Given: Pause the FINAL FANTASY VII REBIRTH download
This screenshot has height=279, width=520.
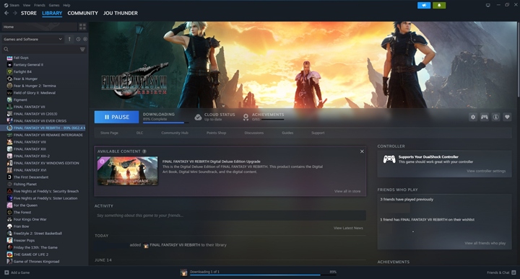Looking at the screenshot, I should 116,118.
